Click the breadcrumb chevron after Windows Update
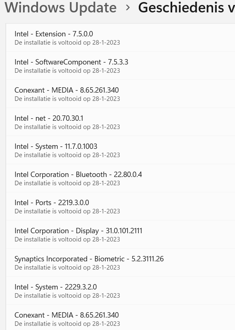Image resolution: width=235 pixels, height=330 pixels. (x=128, y=8)
